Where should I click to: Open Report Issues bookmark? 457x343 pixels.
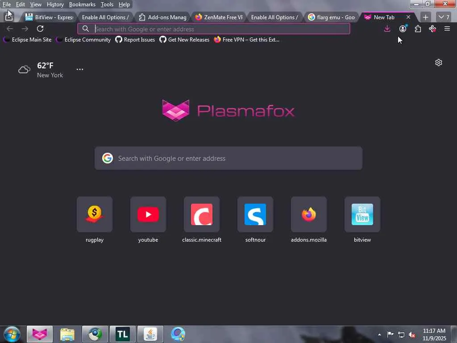point(135,40)
